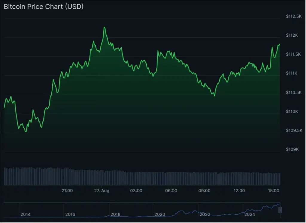Screen dimensions: 306x223
Task: Click the $110K axis label
Action: [x=292, y=112]
